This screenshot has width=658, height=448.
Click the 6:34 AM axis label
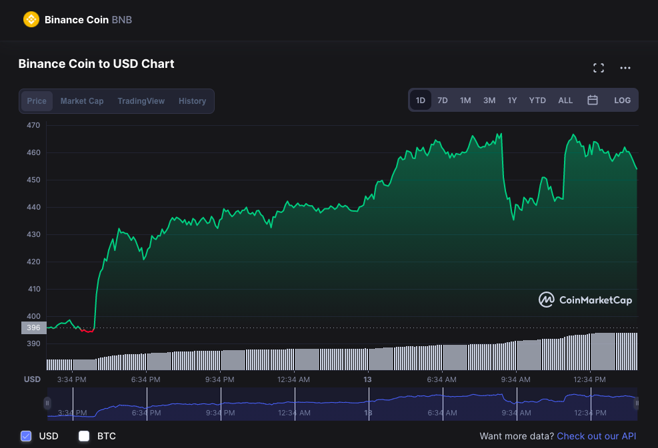tap(441, 379)
